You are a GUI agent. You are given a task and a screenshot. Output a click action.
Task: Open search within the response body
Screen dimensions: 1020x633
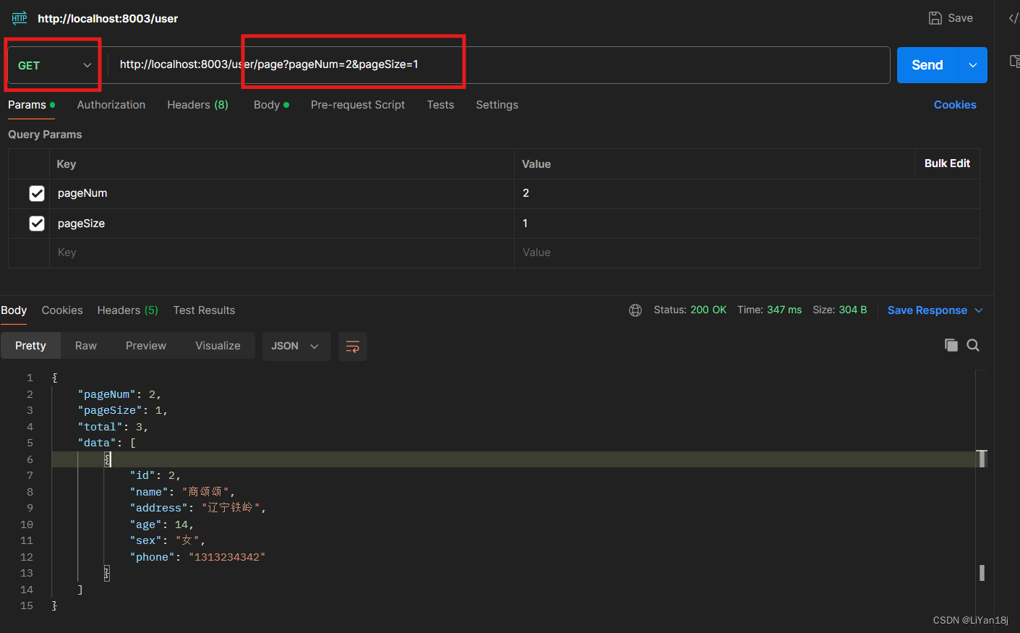coord(973,345)
